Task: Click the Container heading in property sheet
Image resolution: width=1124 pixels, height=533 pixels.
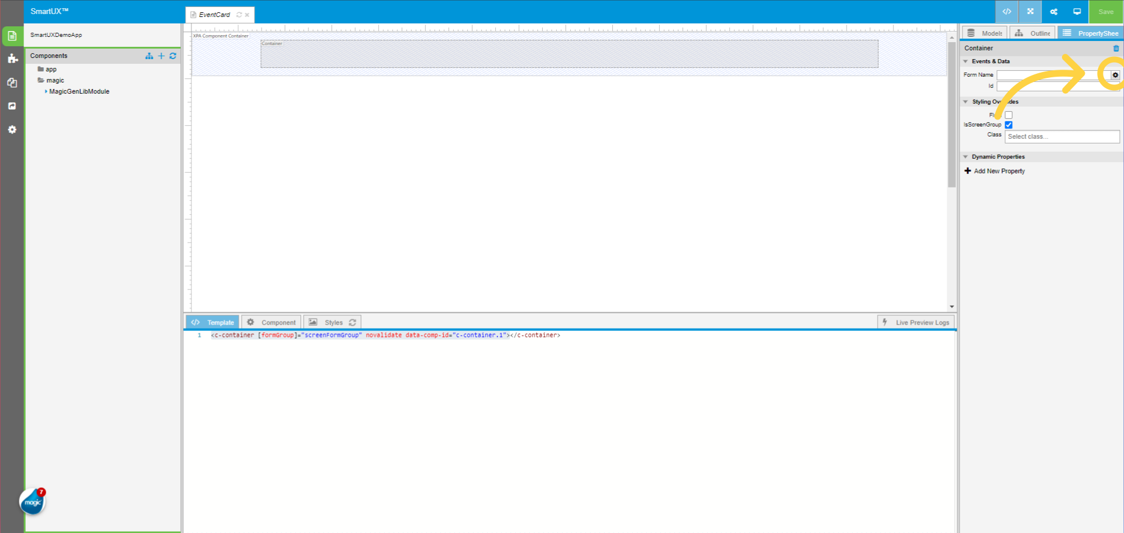Action: (979, 48)
